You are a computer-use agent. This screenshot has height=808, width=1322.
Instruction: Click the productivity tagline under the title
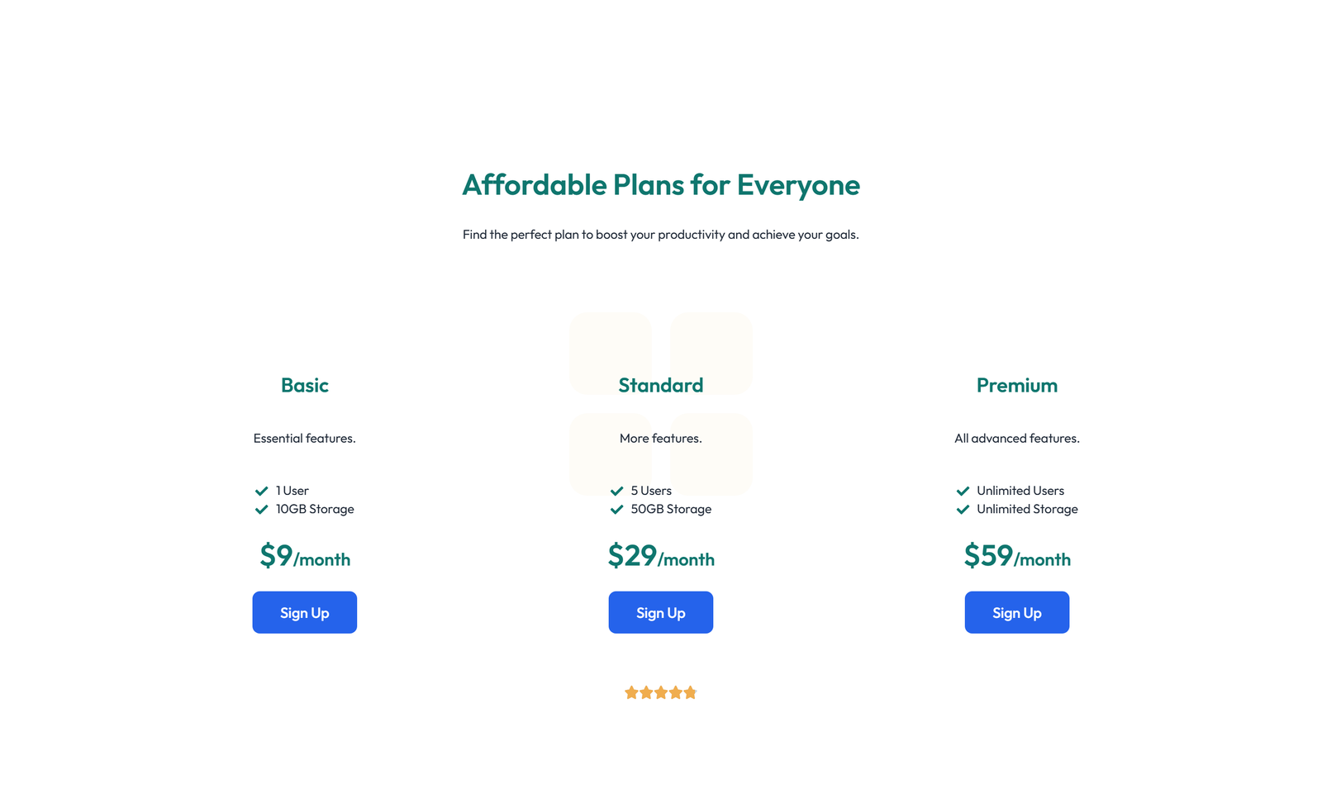660,235
